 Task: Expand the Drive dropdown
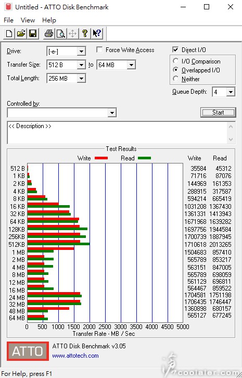[x=82, y=52]
